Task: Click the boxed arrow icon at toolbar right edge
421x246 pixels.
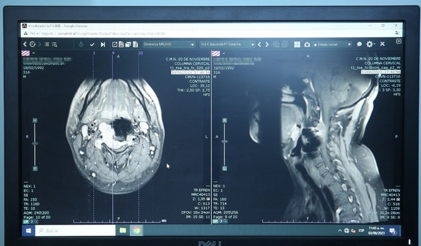Action: click(399, 41)
